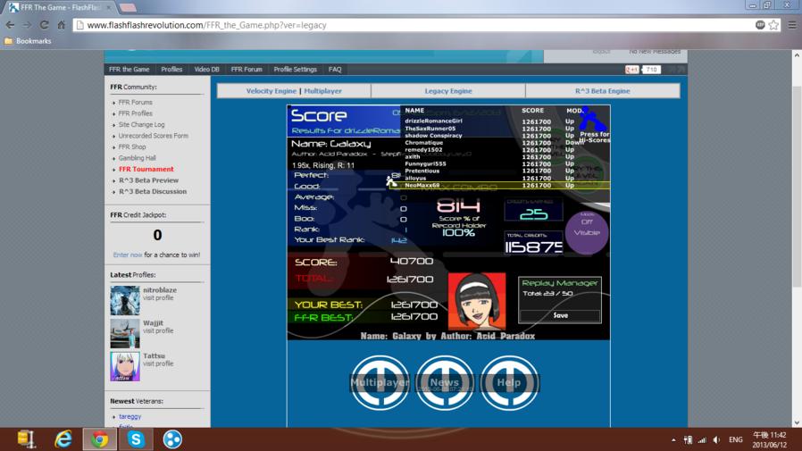This screenshot has height=451, width=802.
Task: Save the replay in Replay Manager
Action: click(x=560, y=315)
